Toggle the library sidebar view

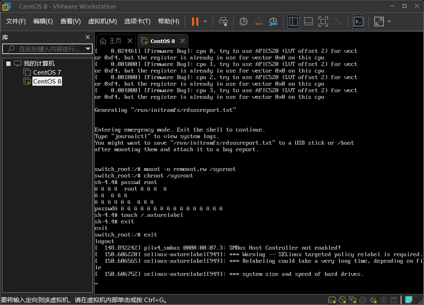[x=293, y=22]
